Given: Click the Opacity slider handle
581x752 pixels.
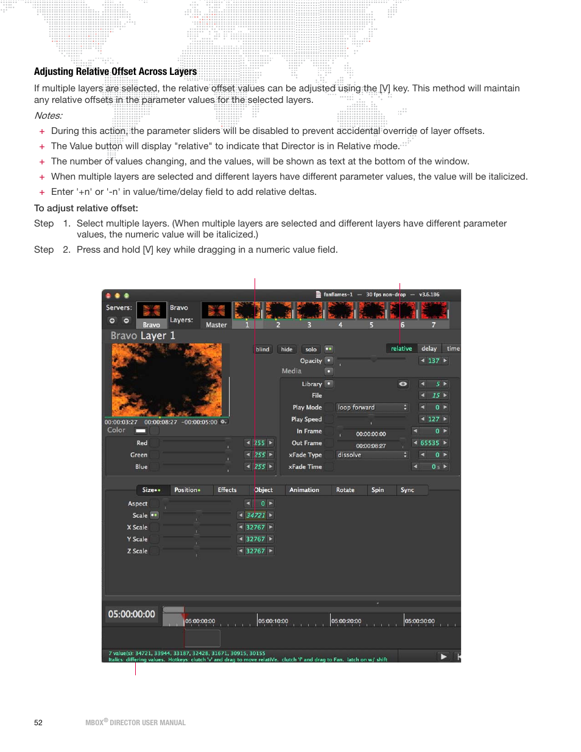Looking at the screenshot, I should [374, 359].
